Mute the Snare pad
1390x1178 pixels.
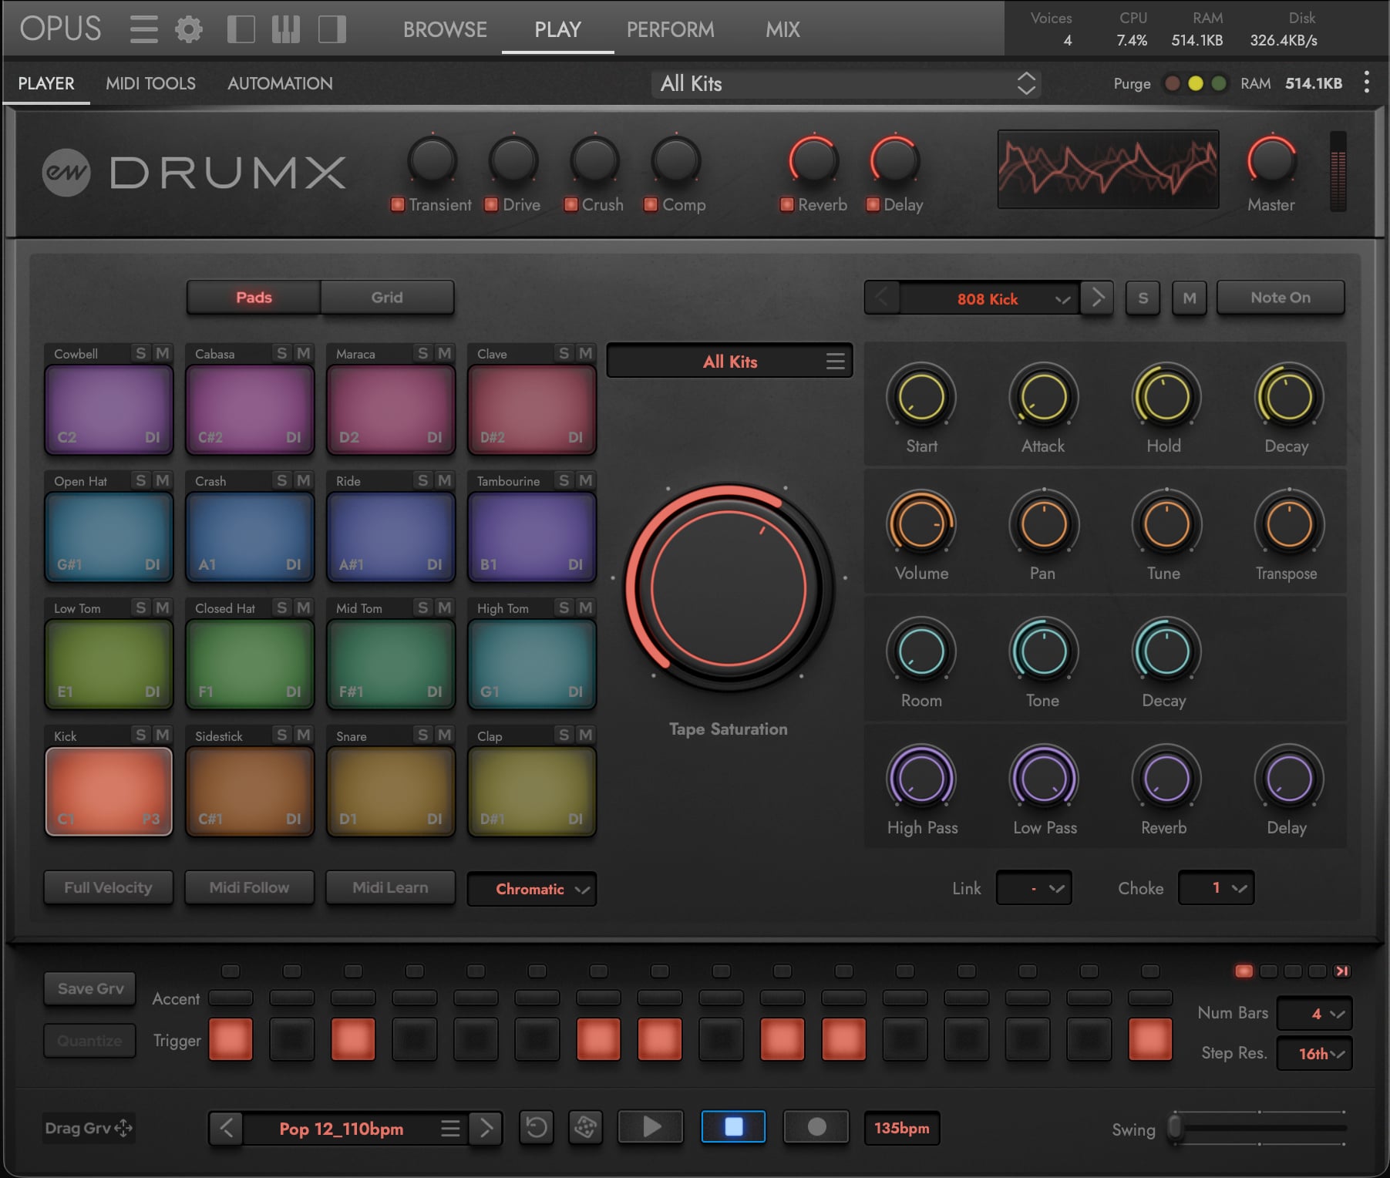[444, 735]
